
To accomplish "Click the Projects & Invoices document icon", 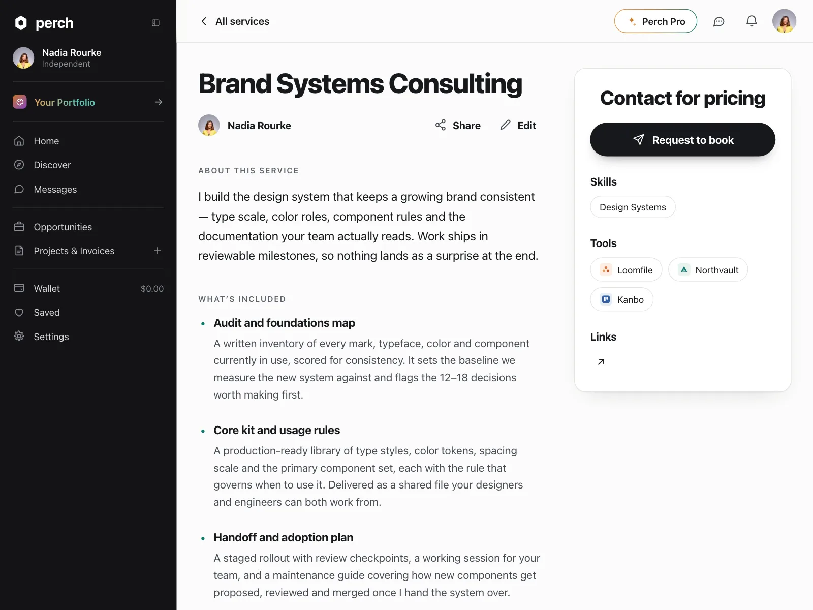I will pyautogui.click(x=19, y=251).
